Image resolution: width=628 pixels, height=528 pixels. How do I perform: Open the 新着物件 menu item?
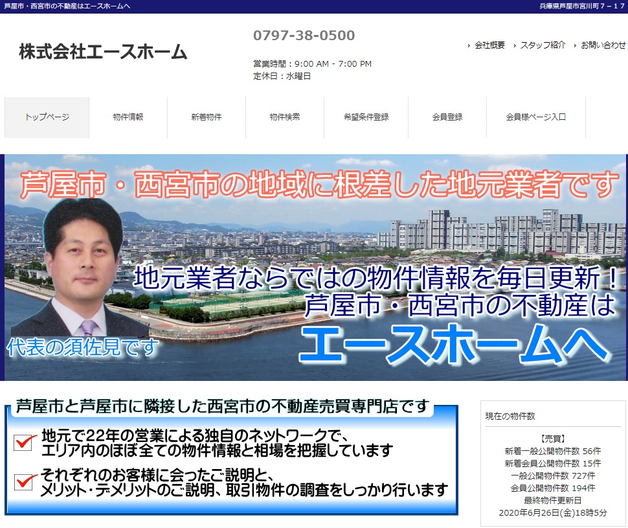pyautogui.click(x=207, y=117)
